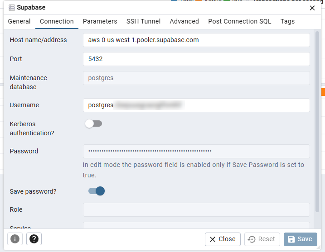Toggle Kerberos authentication switch
Screen dimensions: 325x252
click(94, 124)
